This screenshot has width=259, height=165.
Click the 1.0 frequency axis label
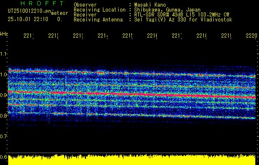pyautogui.click(x=3, y=75)
